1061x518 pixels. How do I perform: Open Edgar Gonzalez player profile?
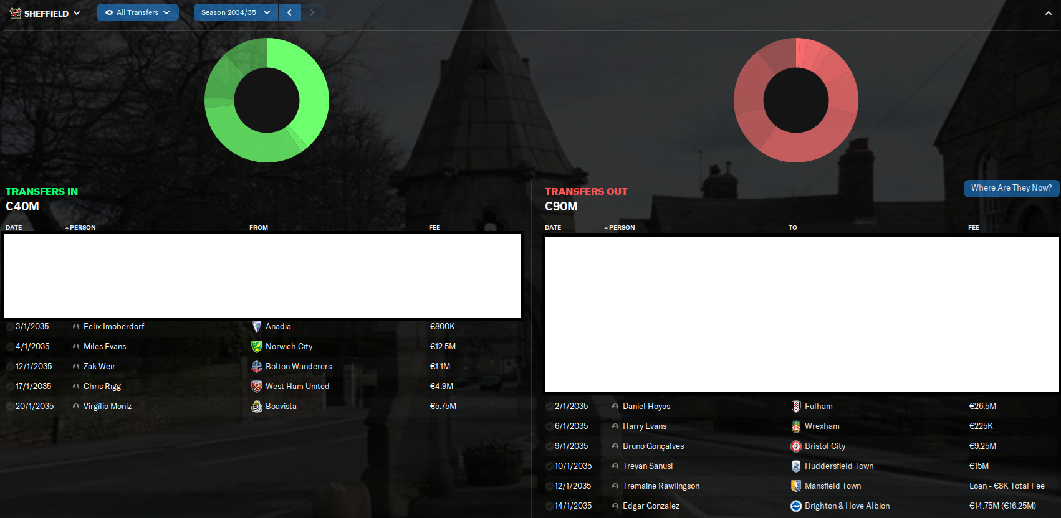pyautogui.click(x=651, y=506)
